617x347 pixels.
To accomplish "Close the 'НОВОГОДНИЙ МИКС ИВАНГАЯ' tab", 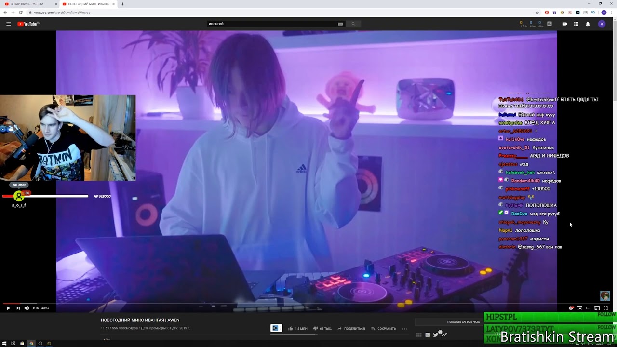I will point(114,4).
